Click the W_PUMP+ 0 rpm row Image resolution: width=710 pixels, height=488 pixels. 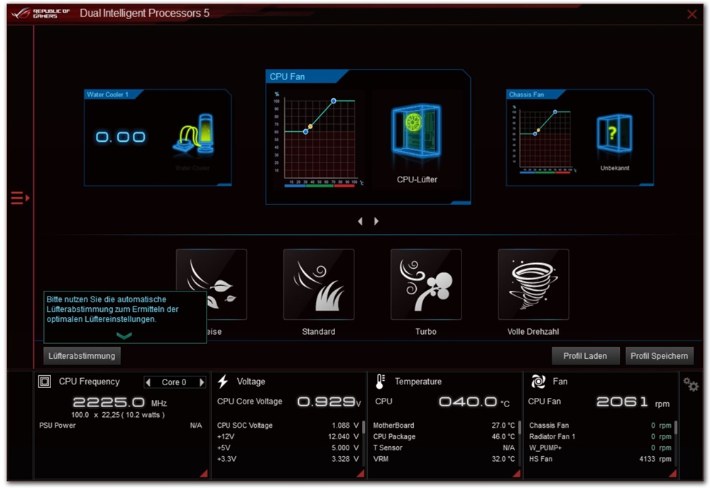(x=601, y=448)
